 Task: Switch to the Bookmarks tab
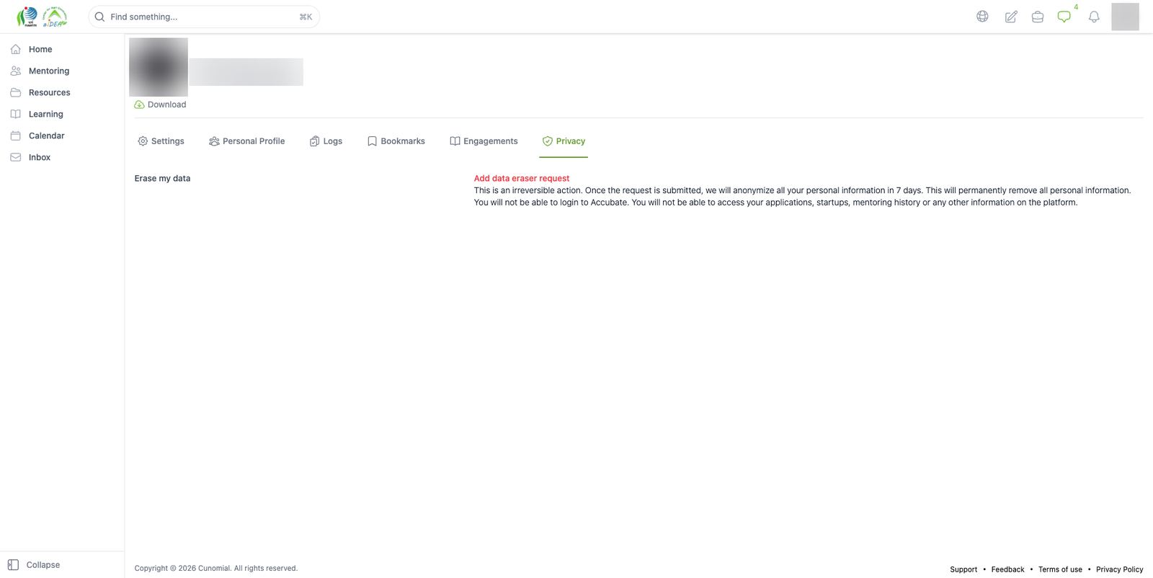coord(396,141)
